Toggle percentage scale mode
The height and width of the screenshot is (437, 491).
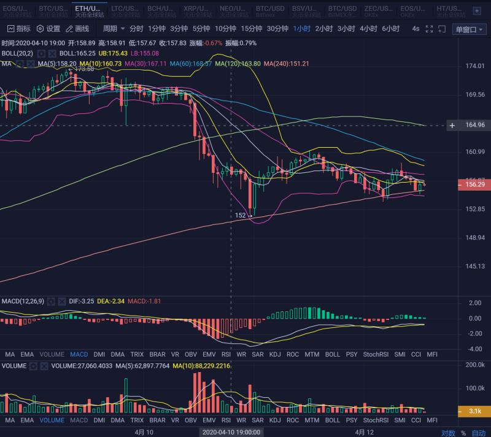pyautogui.click(x=463, y=432)
